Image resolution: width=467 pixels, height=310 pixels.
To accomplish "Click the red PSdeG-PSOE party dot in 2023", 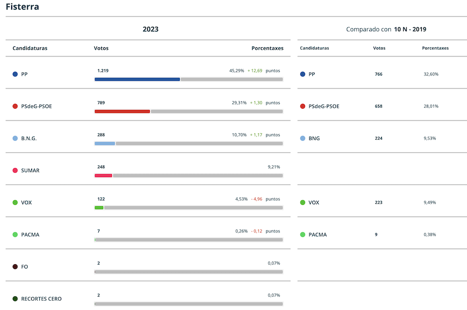I will [x=15, y=106].
